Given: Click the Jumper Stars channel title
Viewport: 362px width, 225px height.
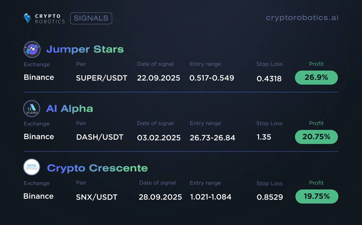Looking at the screenshot, I should tap(85, 49).
